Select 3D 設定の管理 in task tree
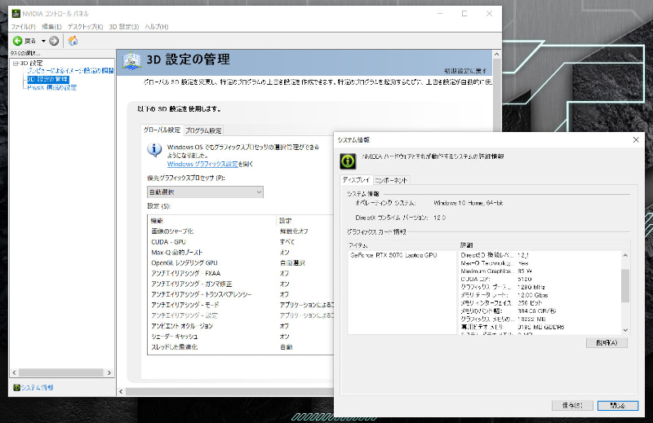This screenshot has height=423, width=653. pos(47,79)
